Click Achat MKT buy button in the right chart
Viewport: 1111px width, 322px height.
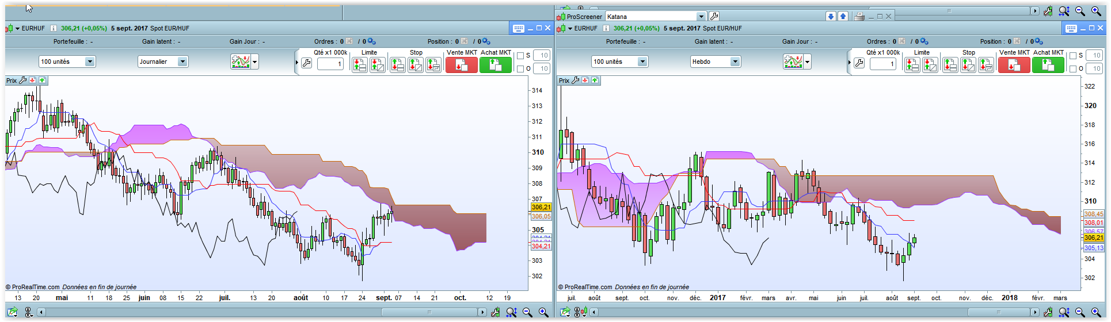coord(1048,65)
